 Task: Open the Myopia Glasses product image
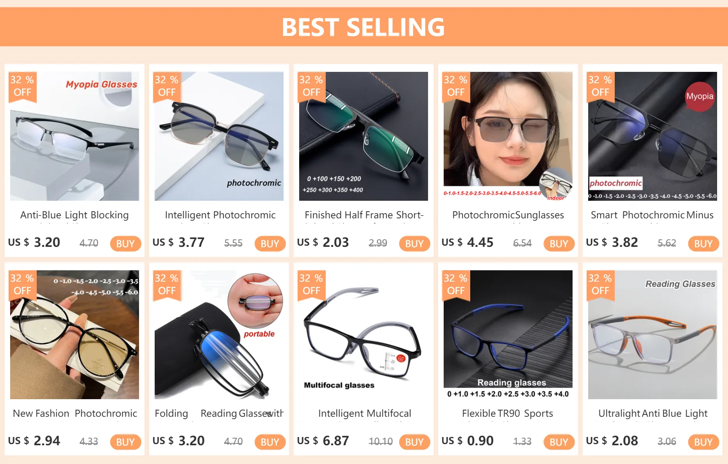coord(75,136)
